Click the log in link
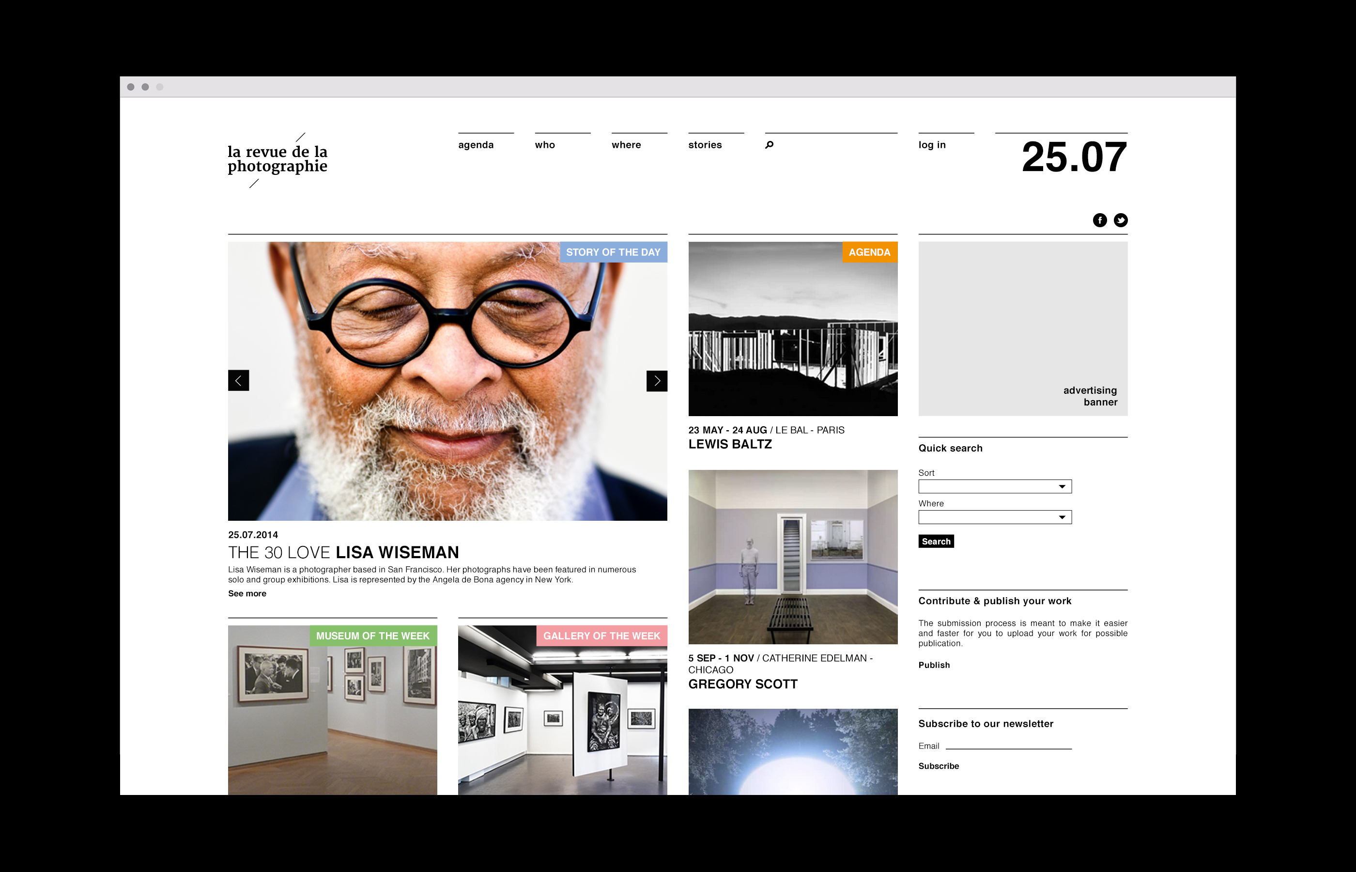 (x=932, y=145)
